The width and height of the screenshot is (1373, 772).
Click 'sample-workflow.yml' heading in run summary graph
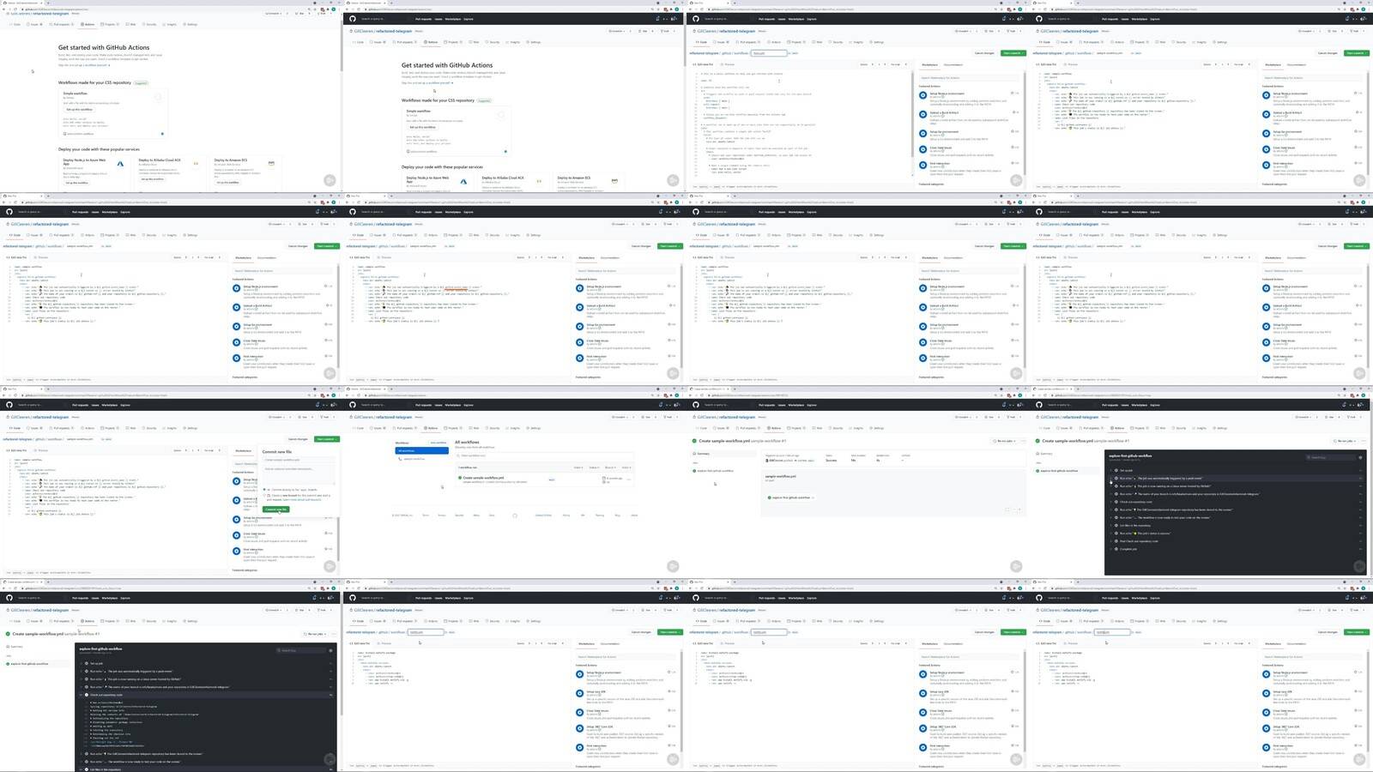[780, 476]
